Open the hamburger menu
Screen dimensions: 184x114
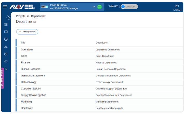[x=5, y=7]
